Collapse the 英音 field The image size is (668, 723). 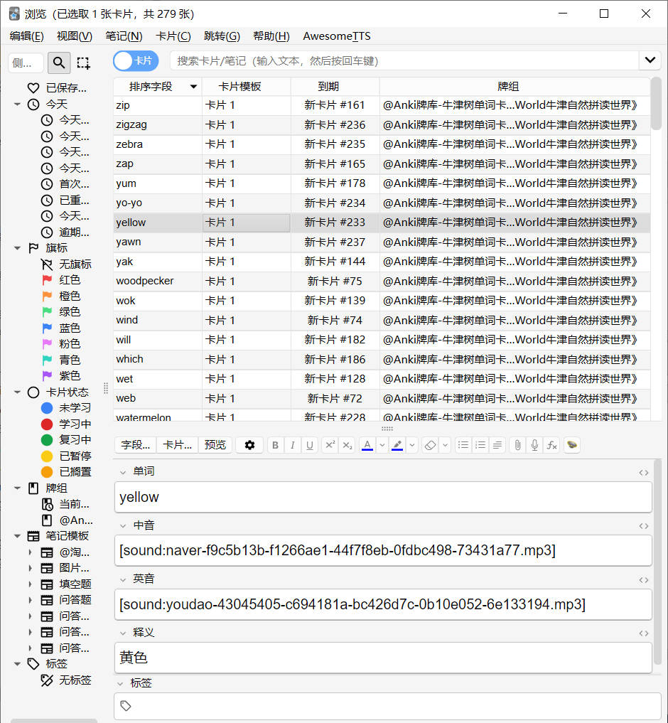click(123, 579)
